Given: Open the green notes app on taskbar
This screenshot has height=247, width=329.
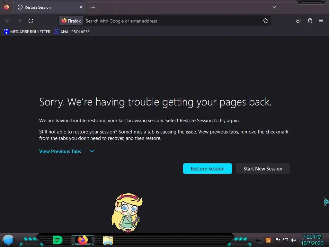Looking at the screenshot, I should point(58,240).
